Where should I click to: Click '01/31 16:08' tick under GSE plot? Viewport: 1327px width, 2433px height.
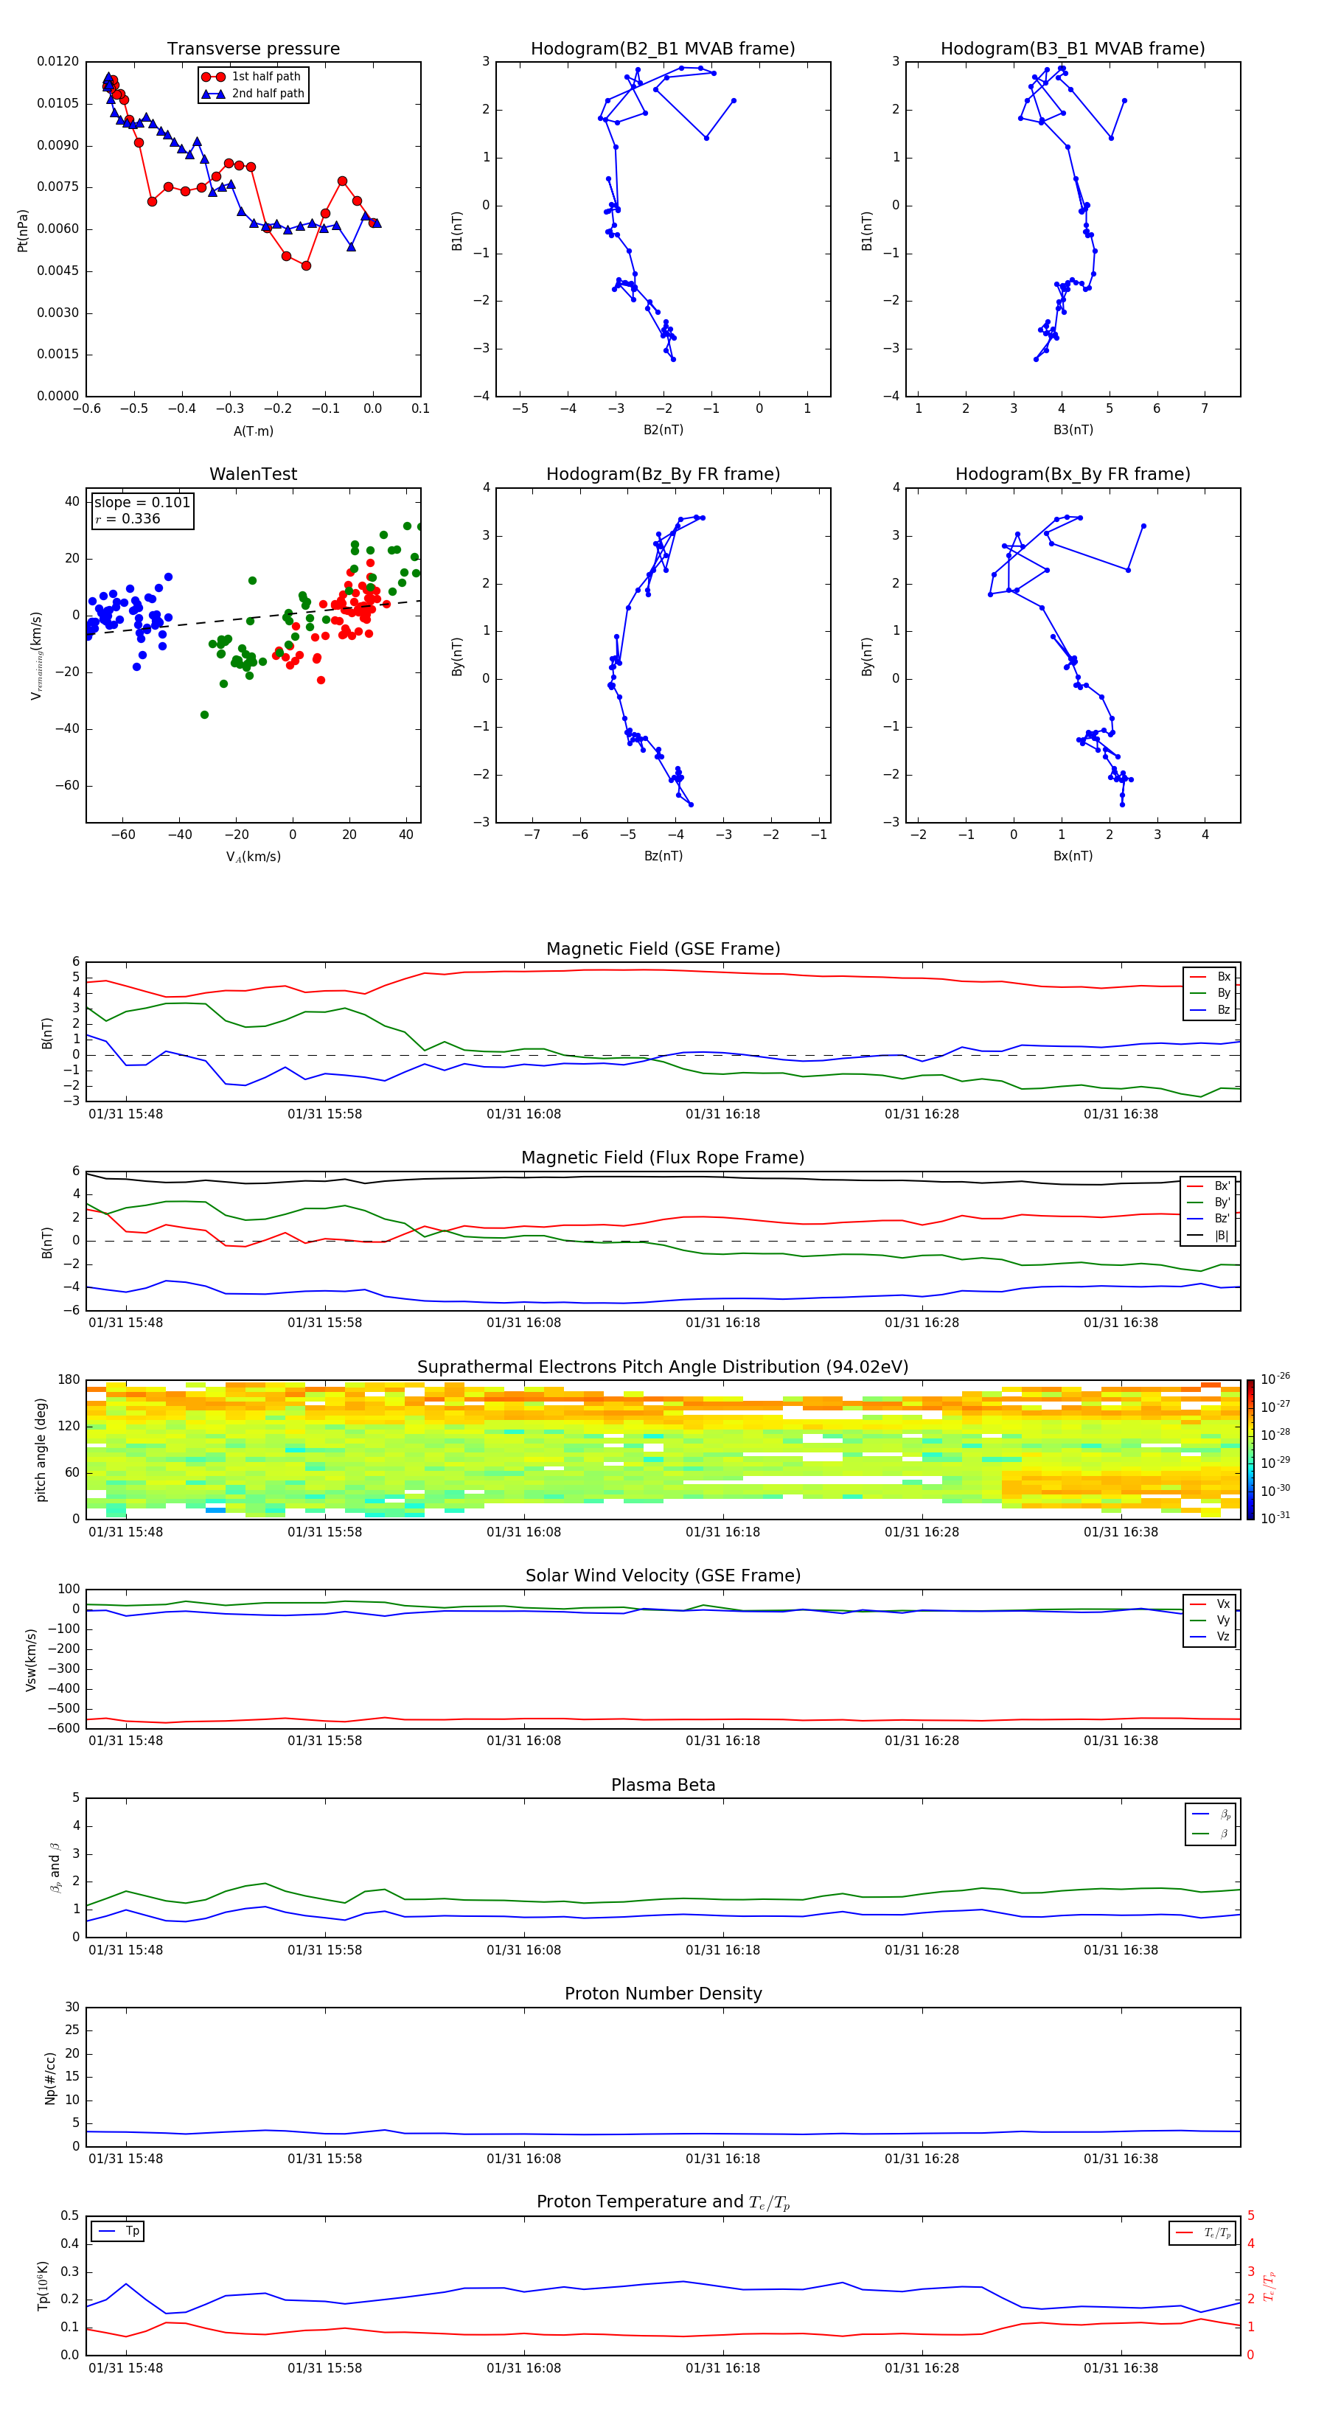click(x=524, y=1113)
